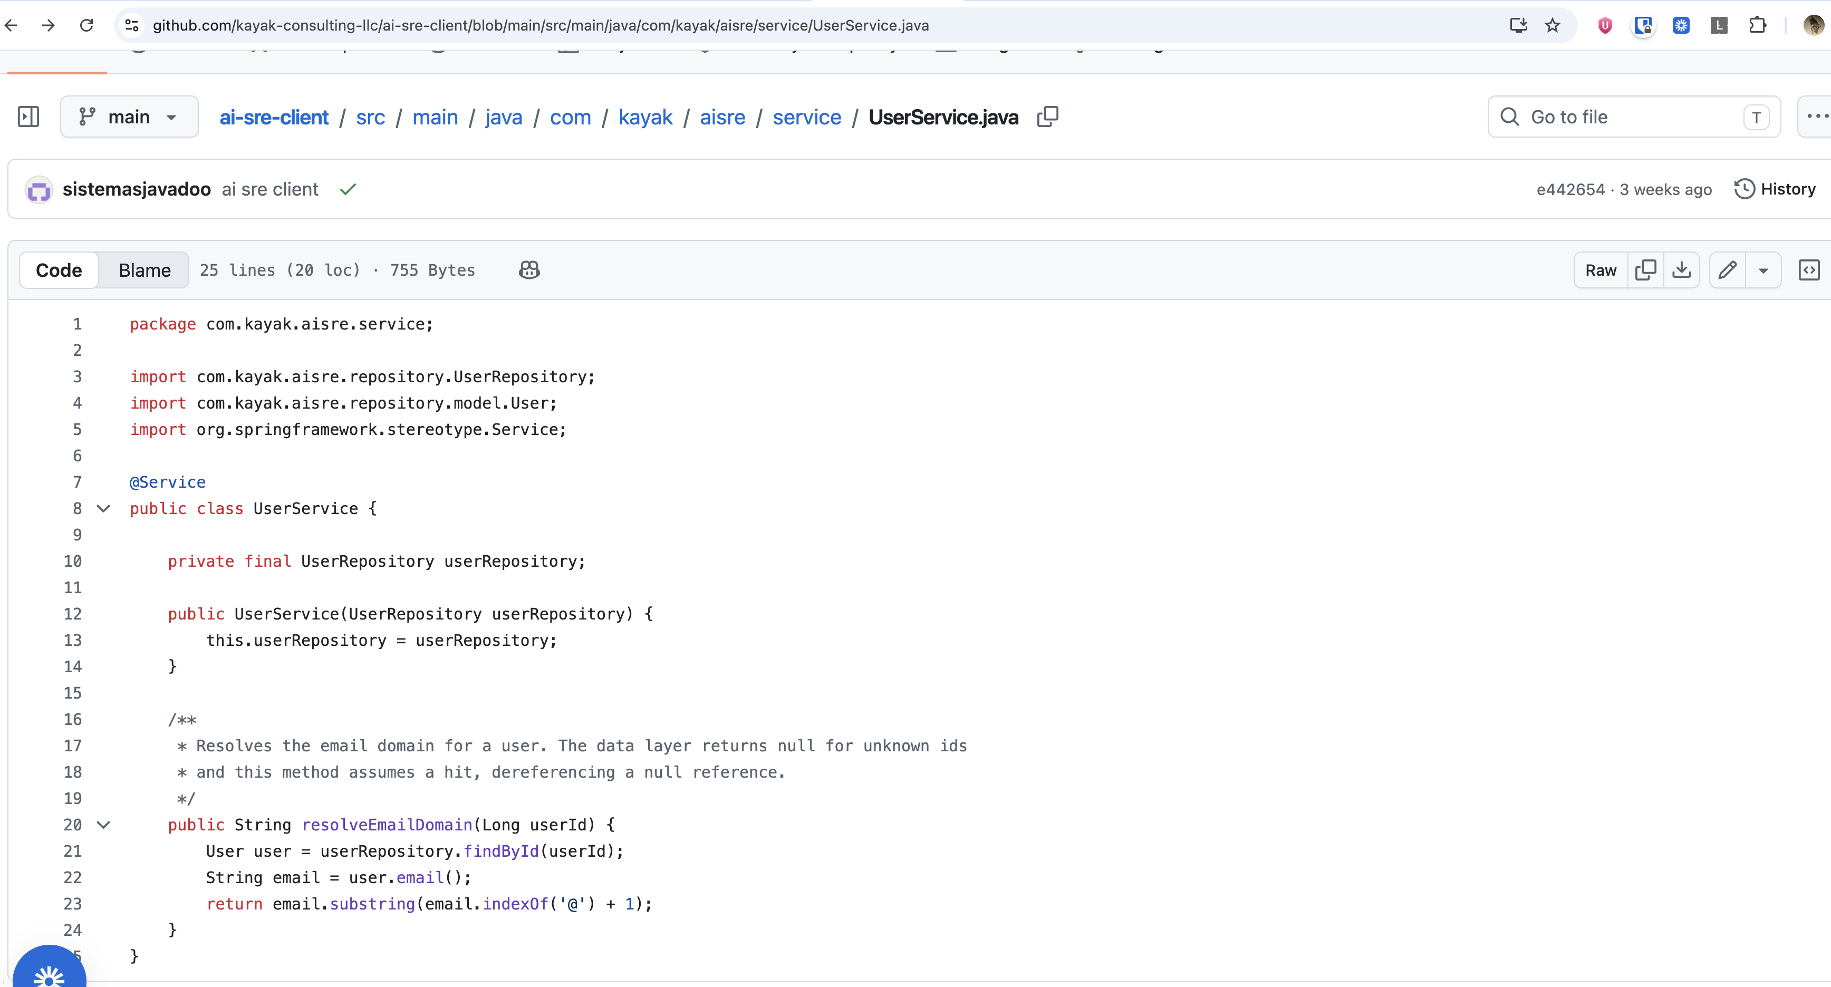Image resolution: width=1831 pixels, height=987 pixels.
Task: Open the red shield extension icon
Action: coord(1605,26)
